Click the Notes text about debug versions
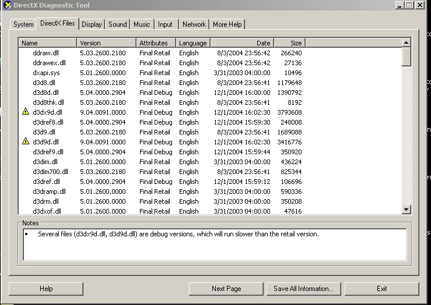431x305 pixels. click(x=178, y=234)
